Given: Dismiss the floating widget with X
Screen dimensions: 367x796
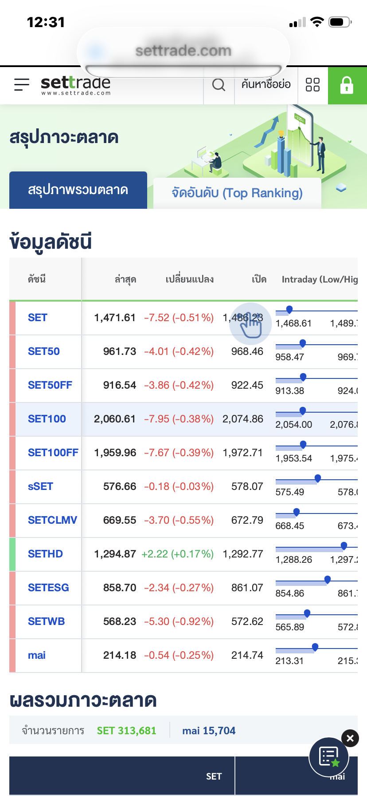Looking at the screenshot, I should coord(350,738).
